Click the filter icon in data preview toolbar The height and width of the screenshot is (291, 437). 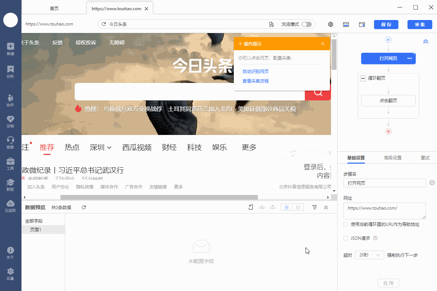point(314,207)
